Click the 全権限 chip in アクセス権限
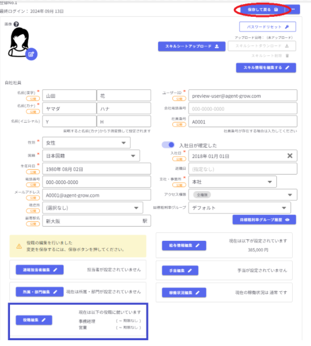 [x=202, y=195]
